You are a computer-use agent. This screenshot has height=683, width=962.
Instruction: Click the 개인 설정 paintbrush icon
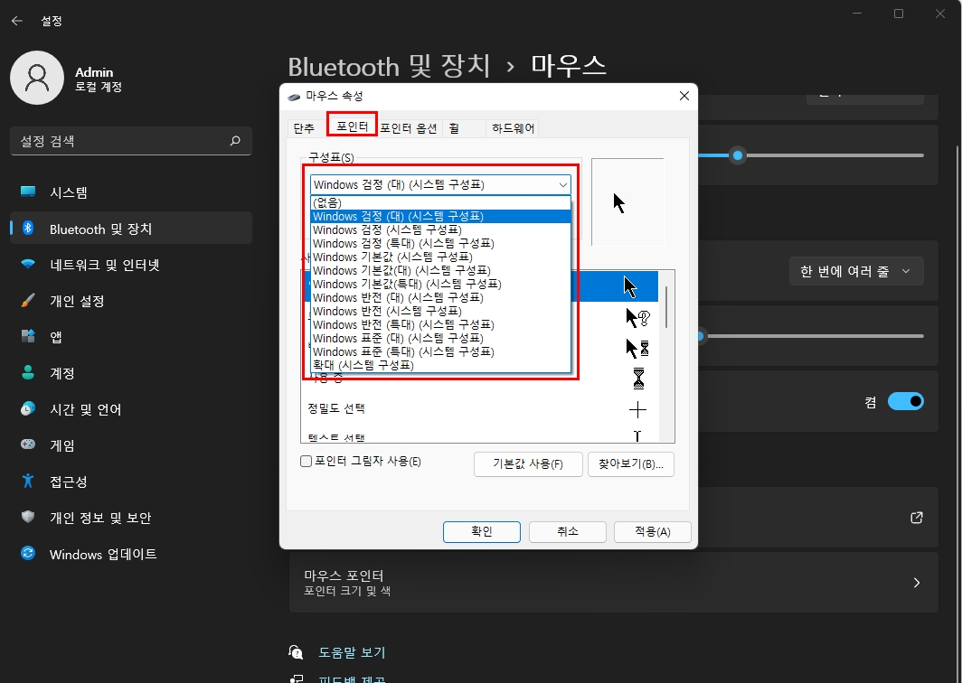tap(28, 301)
